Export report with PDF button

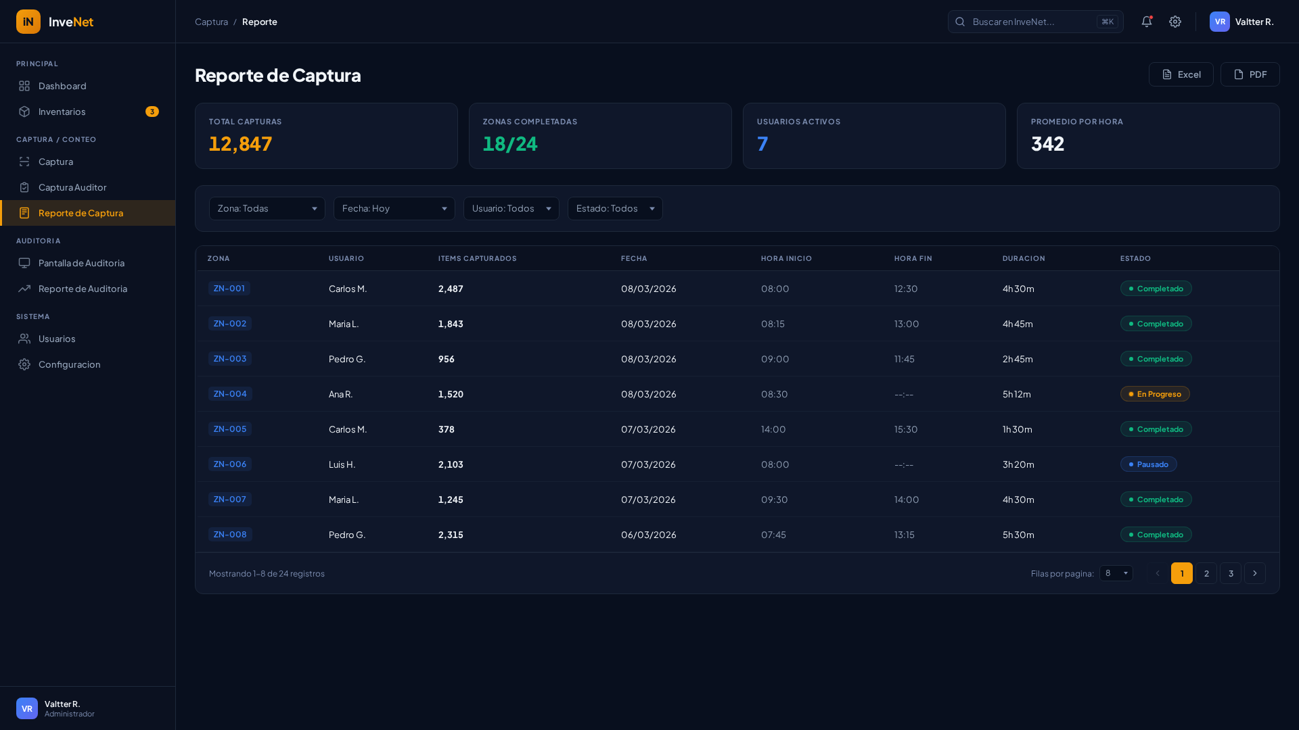point(1250,74)
